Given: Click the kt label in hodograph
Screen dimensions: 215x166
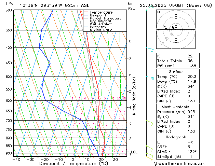Looking at the screenshot, I should click(159, 12).
